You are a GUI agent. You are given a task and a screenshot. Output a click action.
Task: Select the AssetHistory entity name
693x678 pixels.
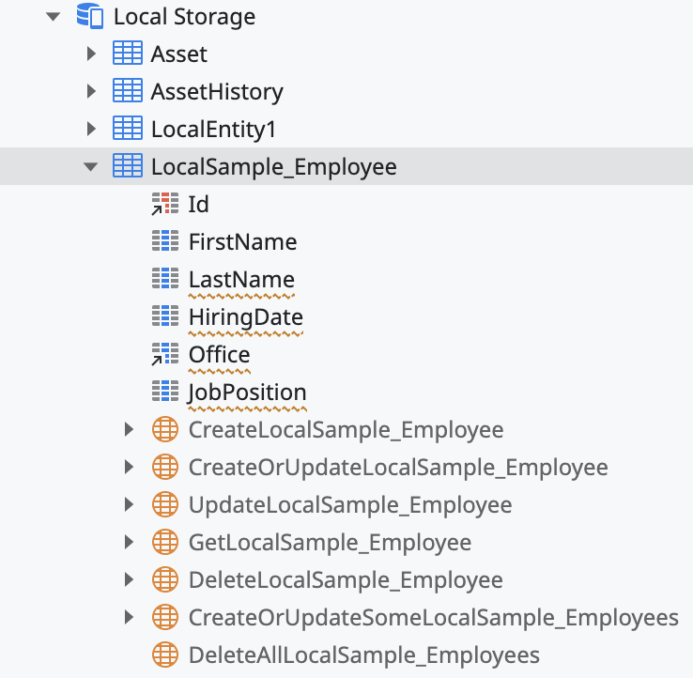217,92
